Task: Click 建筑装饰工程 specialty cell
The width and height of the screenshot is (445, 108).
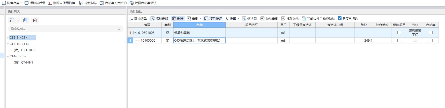Action: [415, 33]
